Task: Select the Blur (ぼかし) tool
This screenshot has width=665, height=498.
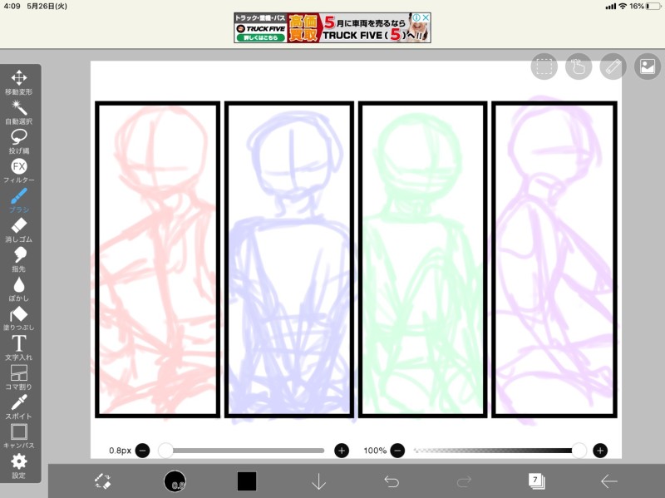Action: [x=18, y=289]
